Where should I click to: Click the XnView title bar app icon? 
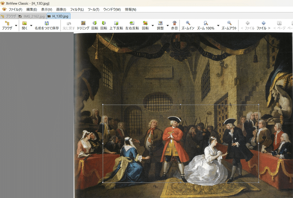pos(3,3)
